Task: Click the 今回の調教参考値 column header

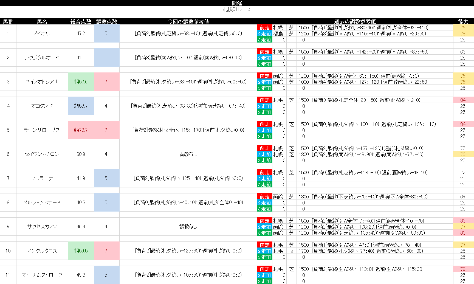Action: coord(188,21)
